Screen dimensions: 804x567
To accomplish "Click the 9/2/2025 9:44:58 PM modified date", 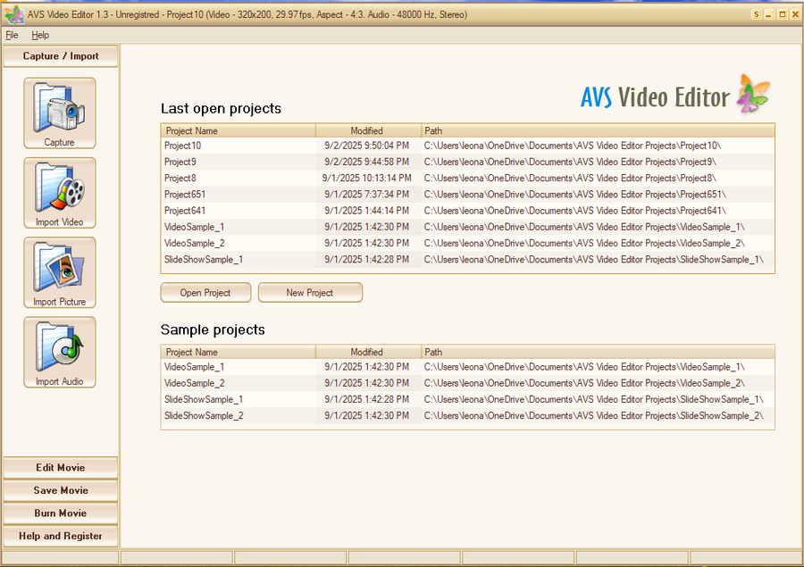I will tap(366, 162).
